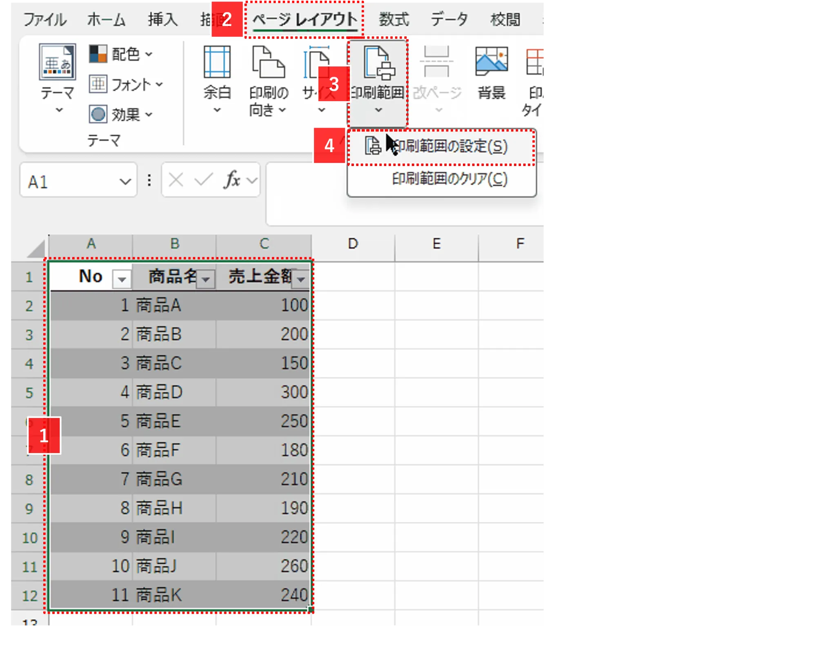Switch to the データ ribbon tab
The height and width of the screenshot is (646, 836).
click(448, 18)
